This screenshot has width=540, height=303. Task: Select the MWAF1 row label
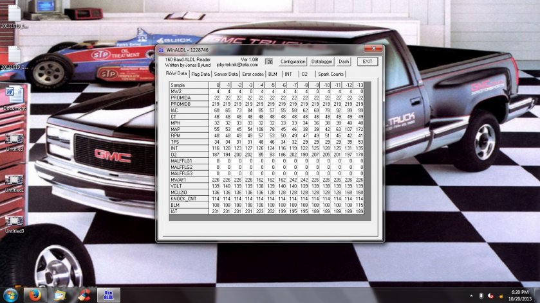pyautogui.click(x=189, y=180)
